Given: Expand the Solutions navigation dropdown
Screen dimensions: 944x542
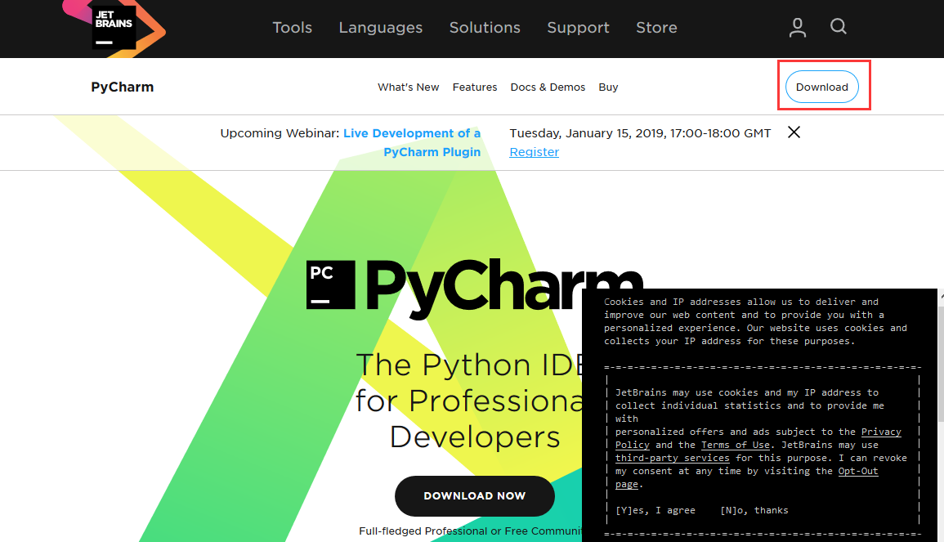Looking at the screenshot, I should pos(485,28).
